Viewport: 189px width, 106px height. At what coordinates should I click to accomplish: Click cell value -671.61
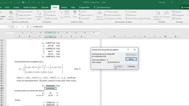(50, 54)
